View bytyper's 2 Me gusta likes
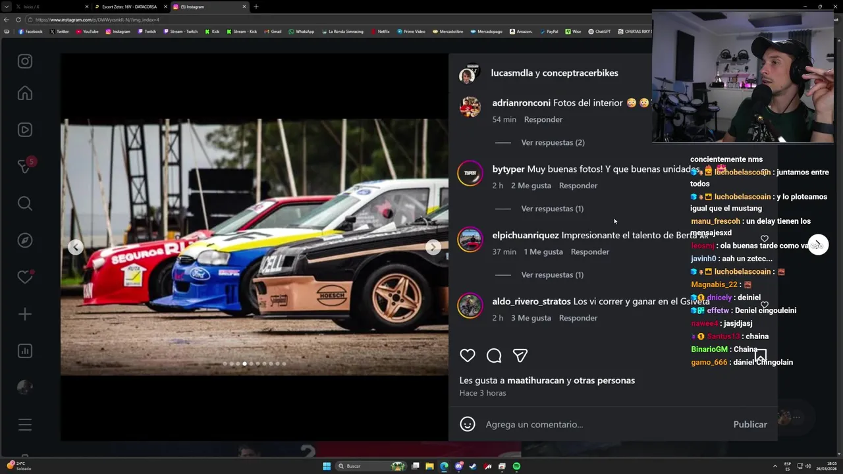Screen dimensions: 843x474 point(531,186)
